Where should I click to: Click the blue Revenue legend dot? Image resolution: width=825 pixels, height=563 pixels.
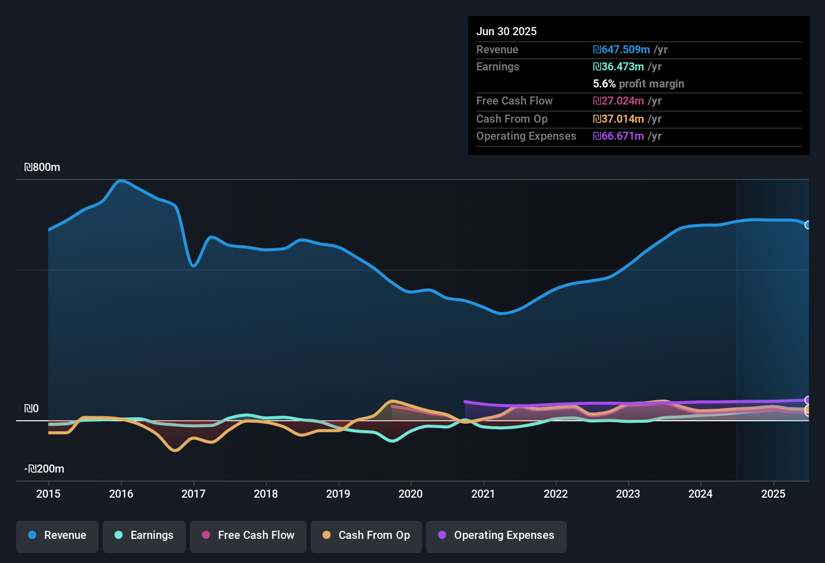(x=32, y=535)
